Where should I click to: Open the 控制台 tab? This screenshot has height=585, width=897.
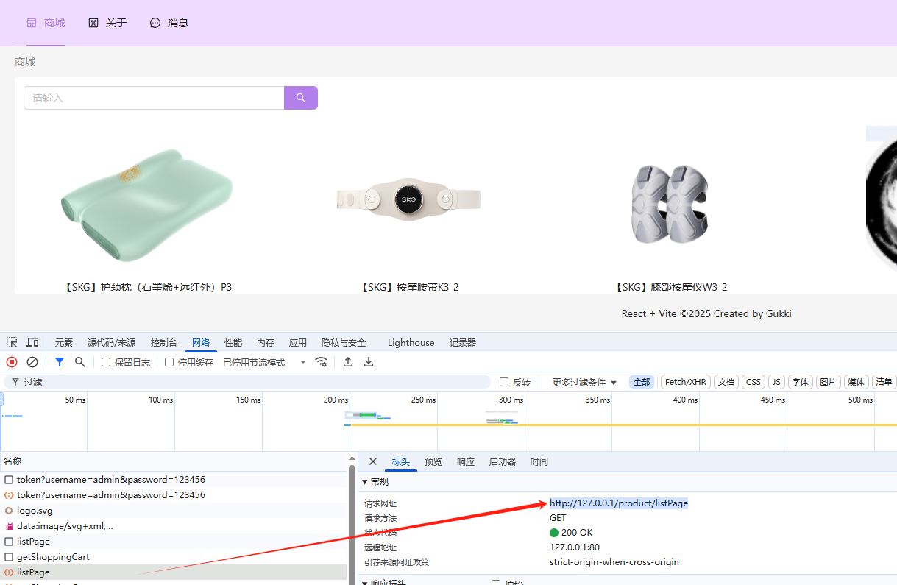click(163, 342)
